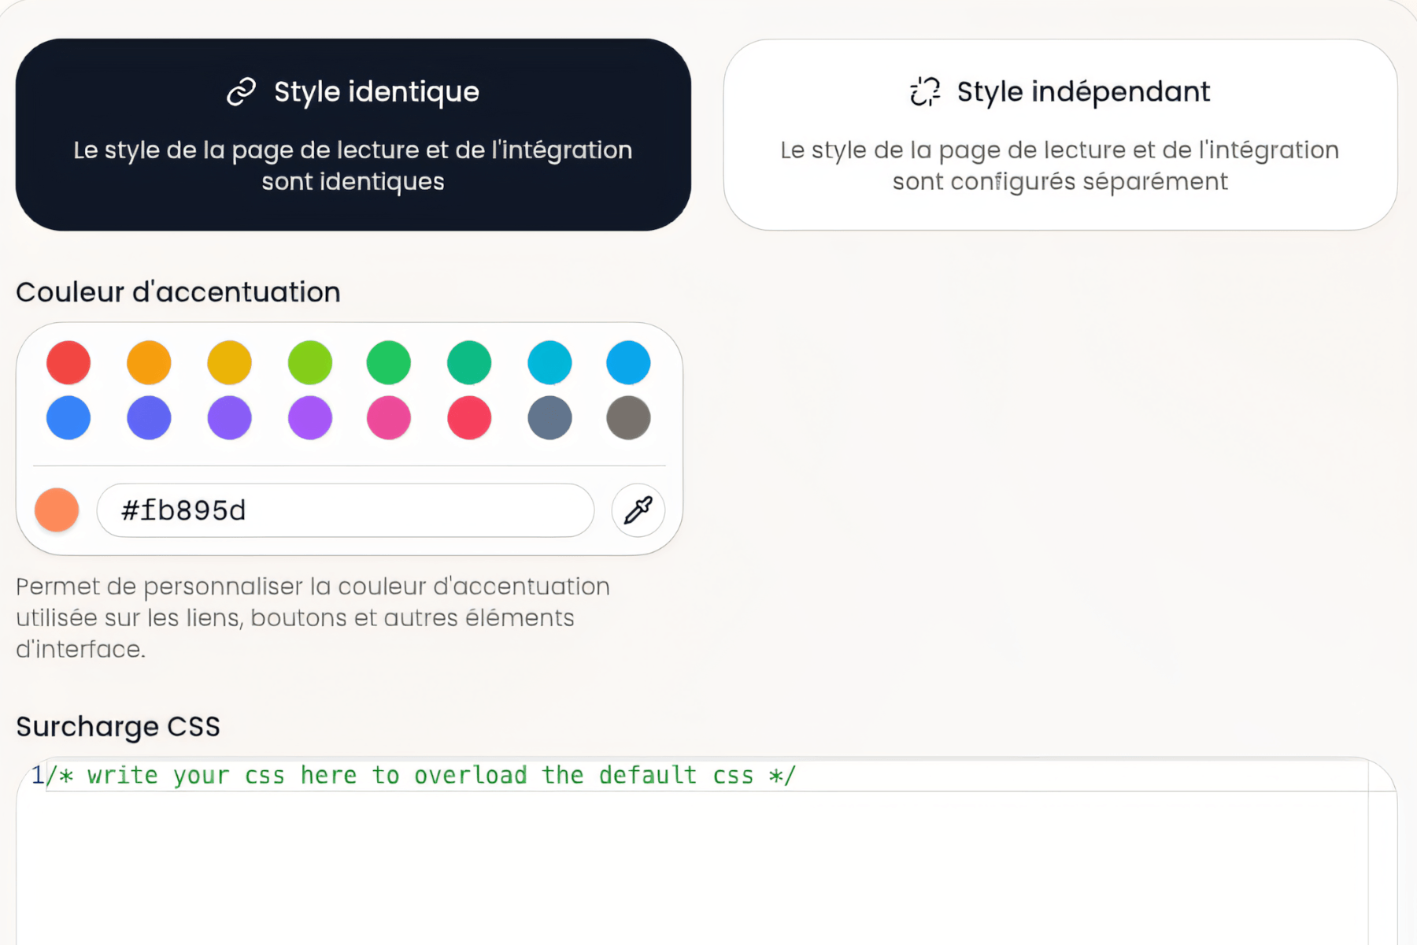Choose the brownish gray color swatch
This screenshot has height=945, width=1417.
[x=628, y=417]
